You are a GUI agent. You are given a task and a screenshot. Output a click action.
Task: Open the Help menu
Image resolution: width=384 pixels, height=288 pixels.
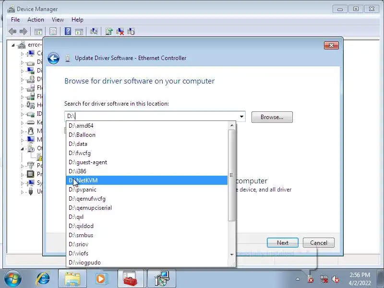tap(77, 20)
